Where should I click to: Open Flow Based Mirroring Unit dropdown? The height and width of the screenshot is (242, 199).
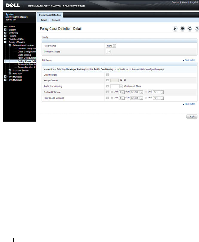122,98
